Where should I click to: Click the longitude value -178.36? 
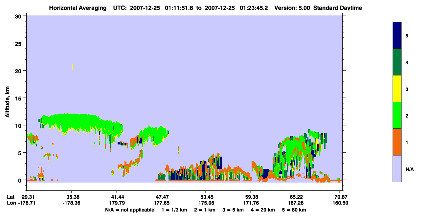pyautogui.click(x=72, y=203)
